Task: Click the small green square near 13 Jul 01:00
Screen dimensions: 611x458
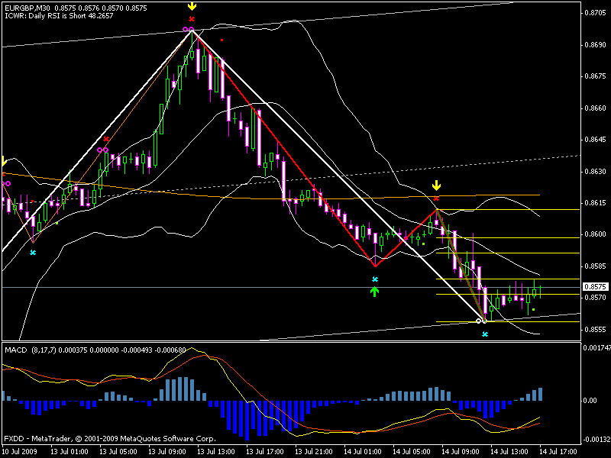Action: (57, 223)
